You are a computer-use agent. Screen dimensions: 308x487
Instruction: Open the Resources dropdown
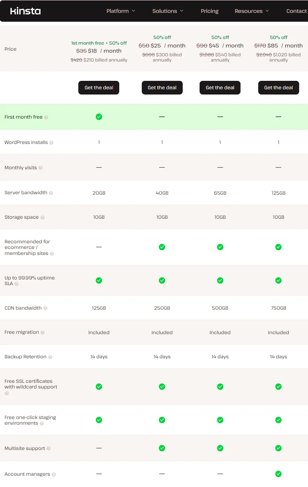tap(252, 11)
